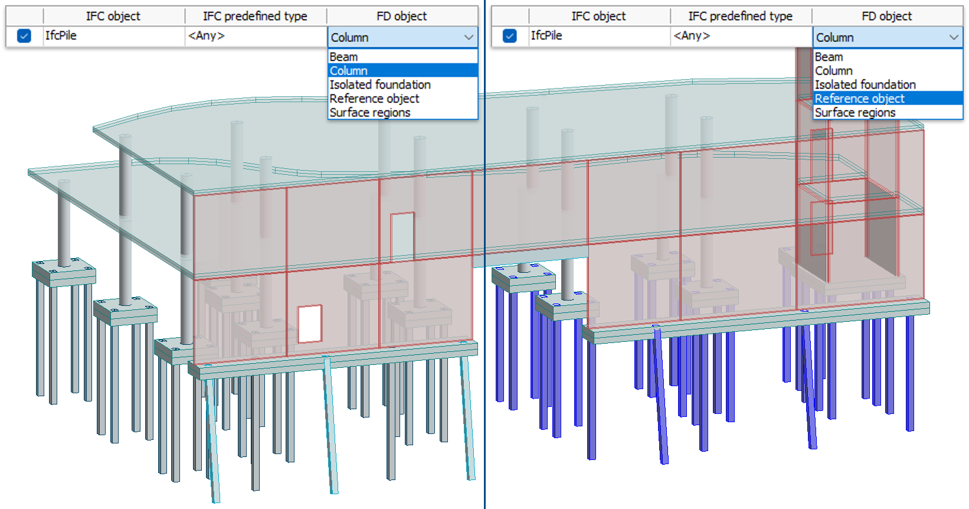Uncheck the IfcPile checkbox in left panel

click(24, 36)
